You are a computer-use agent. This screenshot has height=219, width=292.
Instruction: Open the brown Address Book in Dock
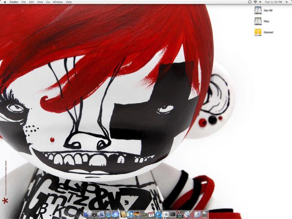click(x=123, y=214)
